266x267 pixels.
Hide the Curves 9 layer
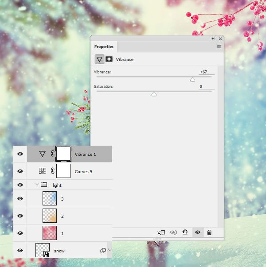click(20, 171)
